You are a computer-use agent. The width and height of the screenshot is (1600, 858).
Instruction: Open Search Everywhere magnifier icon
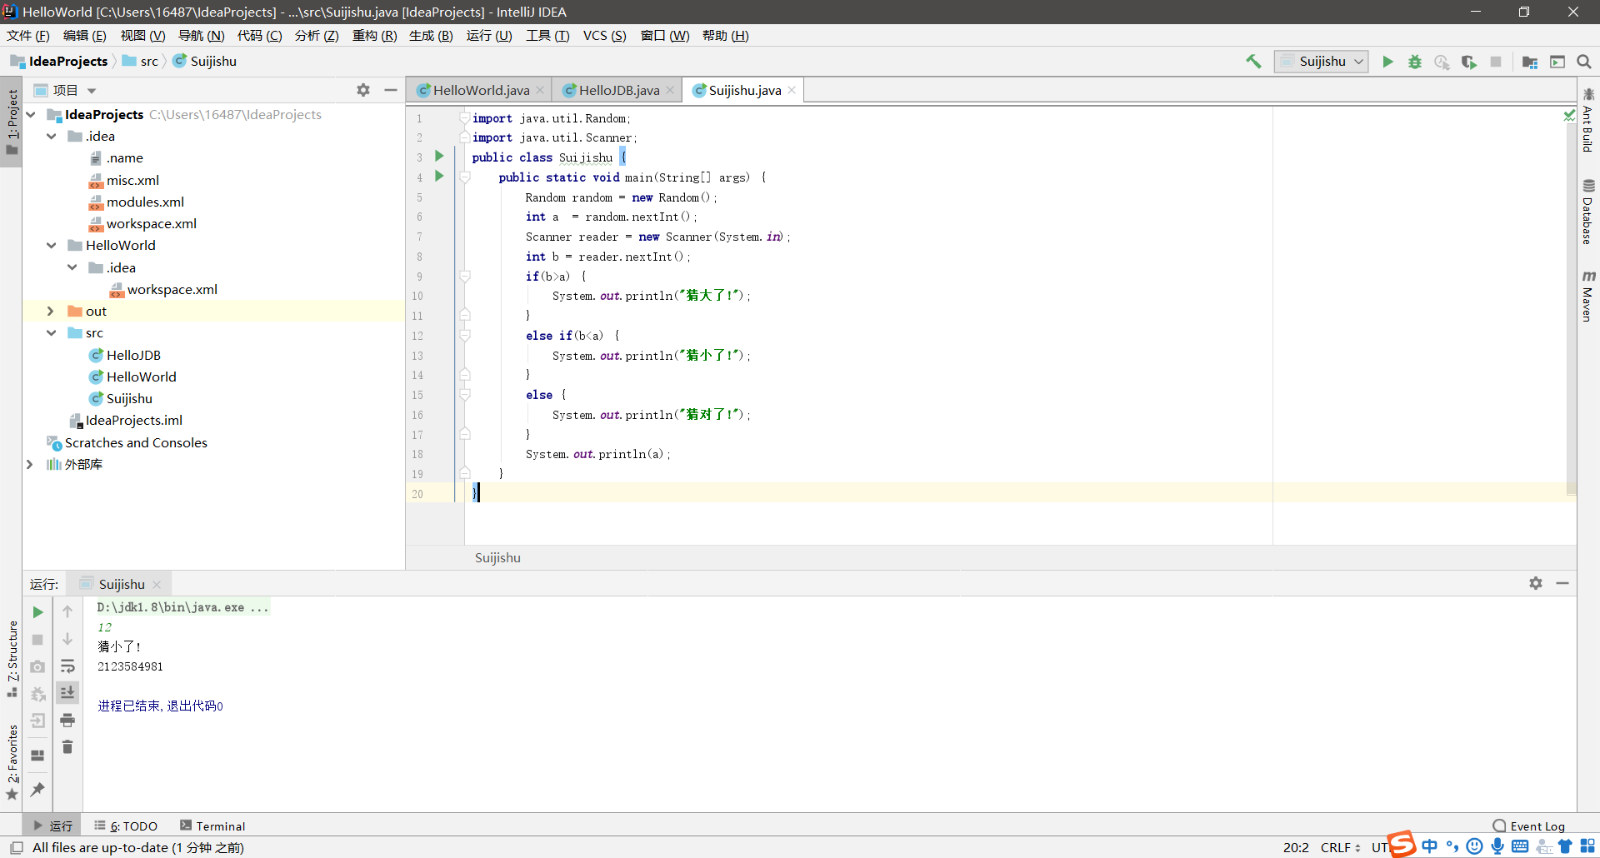(1584, 62)
